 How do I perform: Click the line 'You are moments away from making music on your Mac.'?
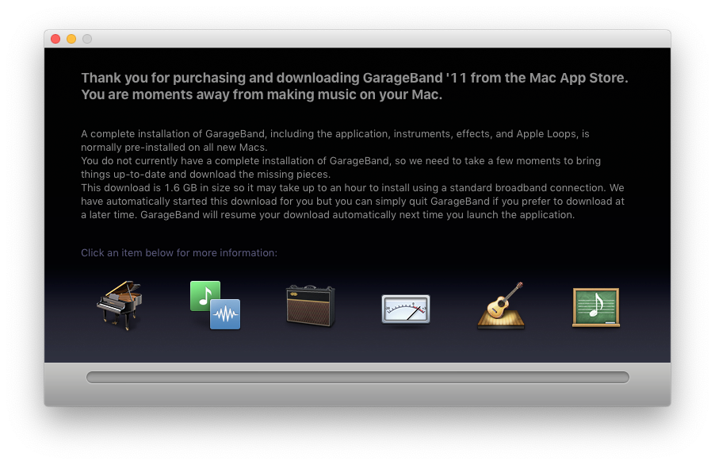[x=262, y=95]
